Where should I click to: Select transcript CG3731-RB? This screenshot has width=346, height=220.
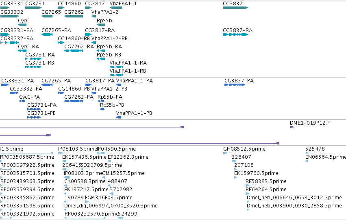click(40, 63)
